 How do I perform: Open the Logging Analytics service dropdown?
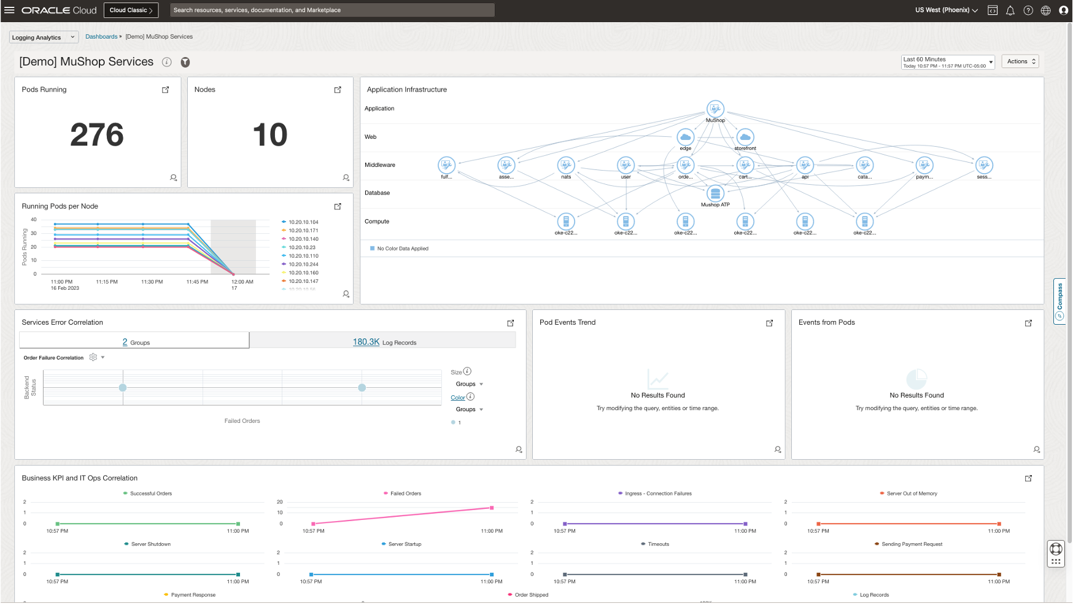click(44, 37)
